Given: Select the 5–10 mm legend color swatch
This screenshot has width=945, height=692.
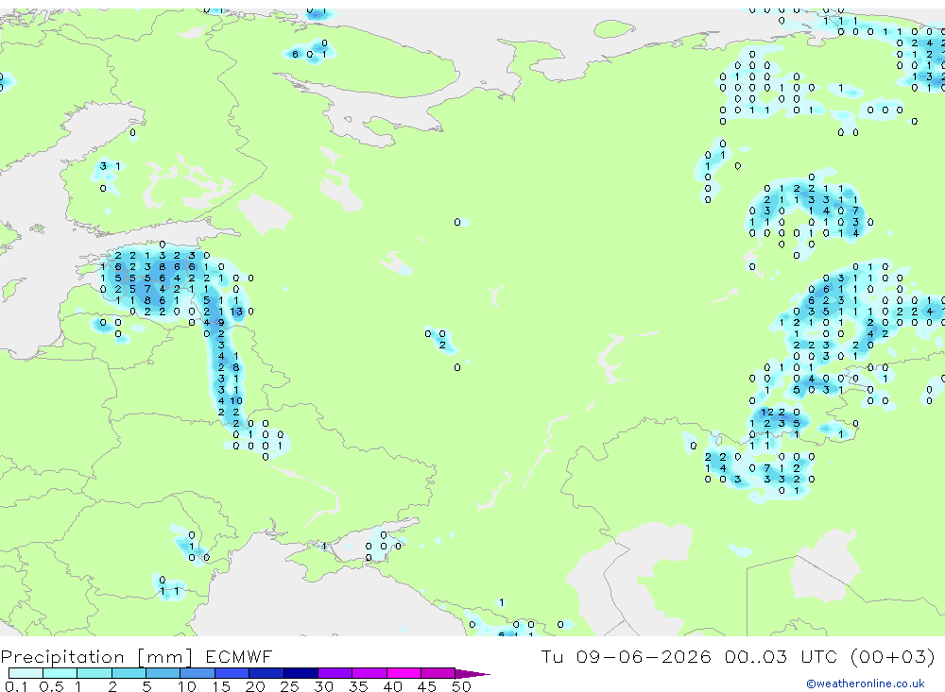Looking at the screenshot, I should pyautogui.click(x=163, y=673).
